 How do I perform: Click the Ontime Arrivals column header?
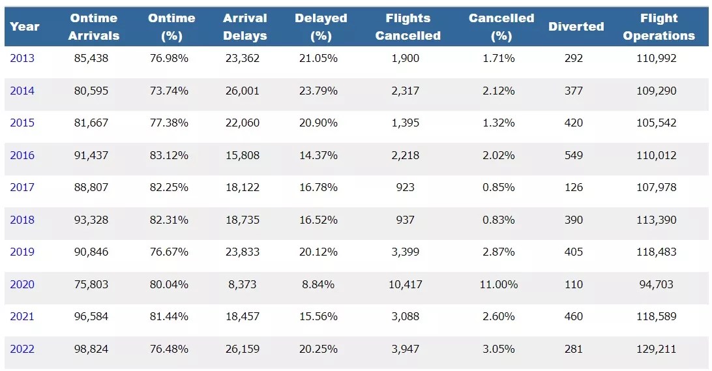coord(93,27)
